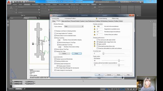Open the dimension style dropdown in ribbon
Viewport: 163px width, 91px height.
(x=69, y=7)
